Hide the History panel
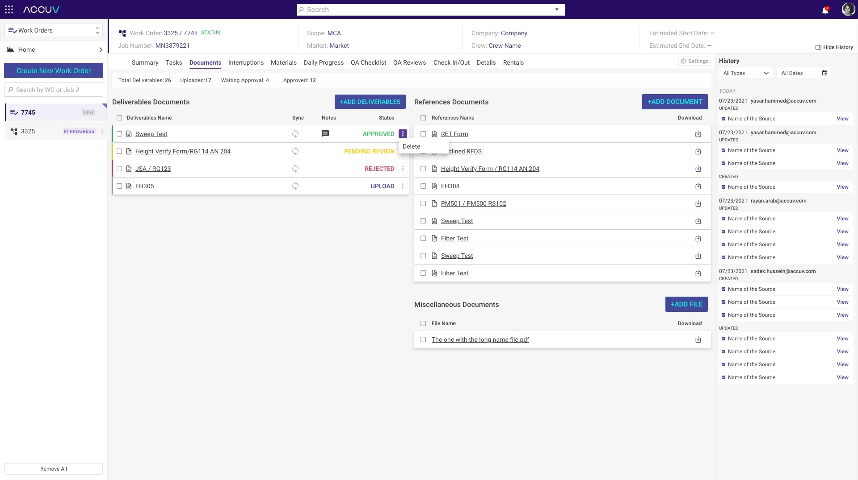This screenshot has width=858, height=480. 834,47
